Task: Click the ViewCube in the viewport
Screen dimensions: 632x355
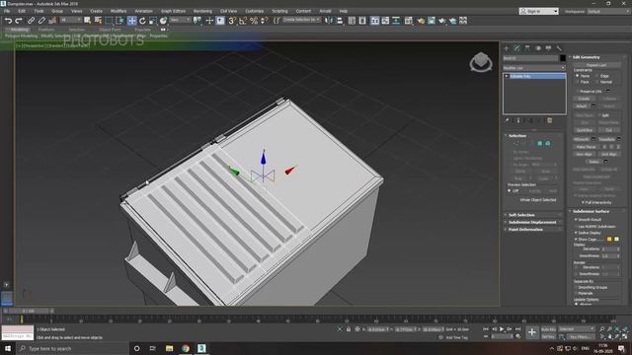Action: point(481,62)
